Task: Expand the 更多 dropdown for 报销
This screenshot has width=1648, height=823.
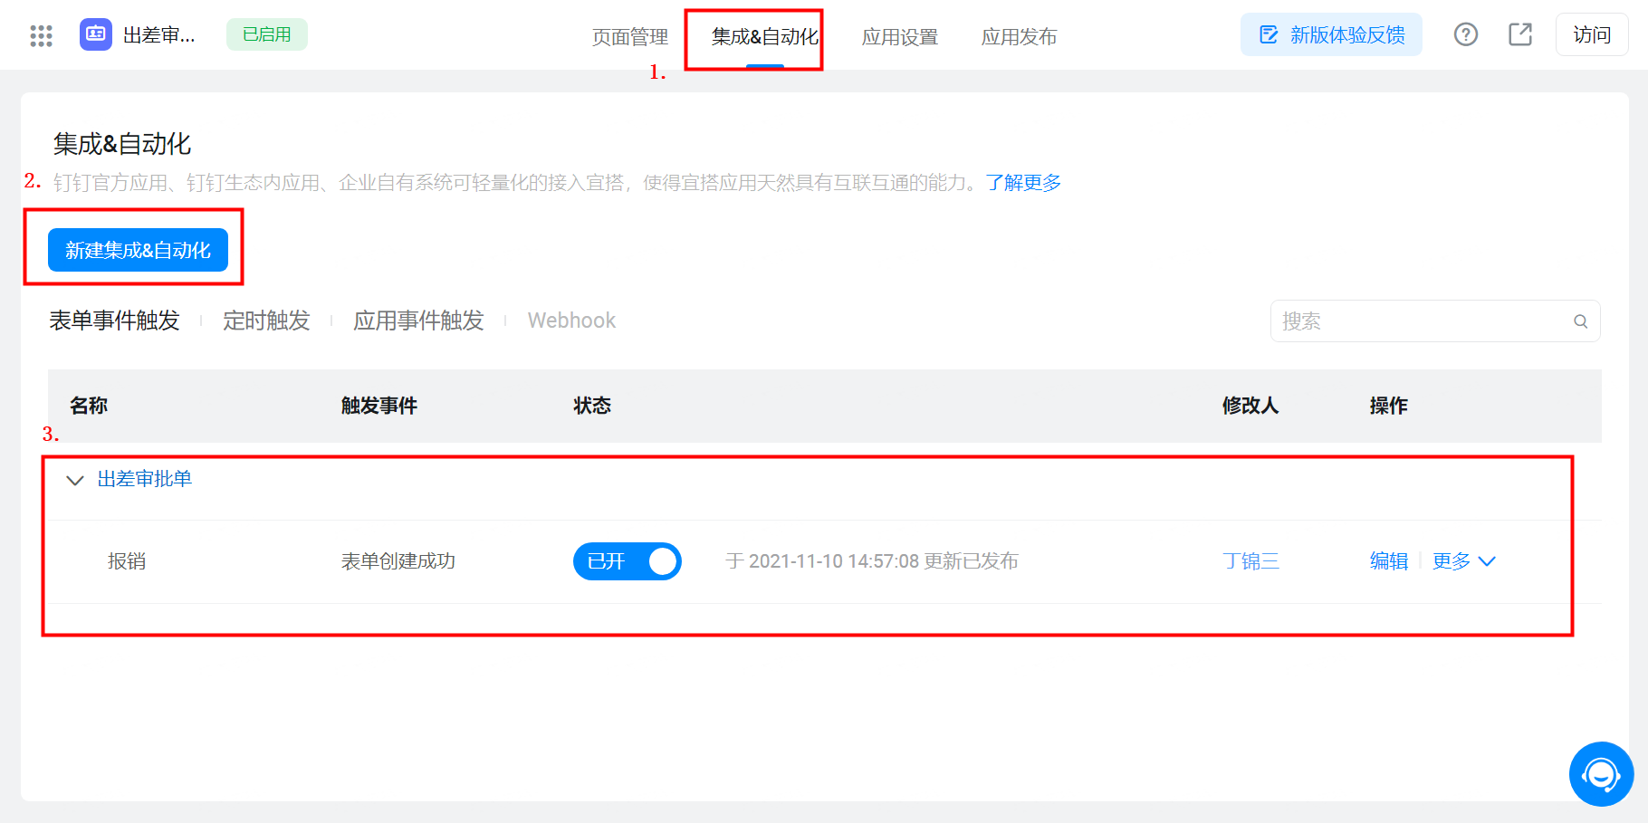Action: [x=1463, y=561]
